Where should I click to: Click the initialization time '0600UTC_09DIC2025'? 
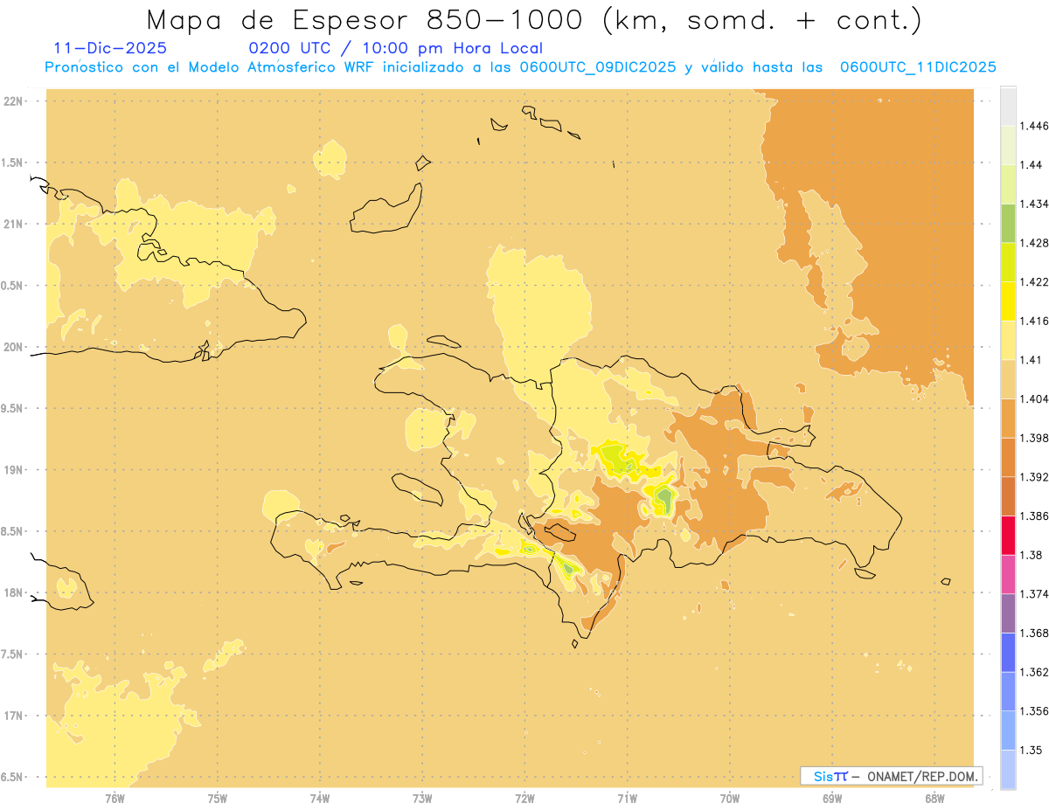(597, 67)
